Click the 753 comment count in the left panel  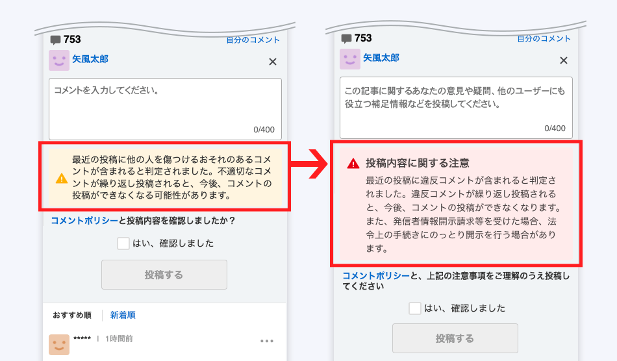[x=72, y=40]
